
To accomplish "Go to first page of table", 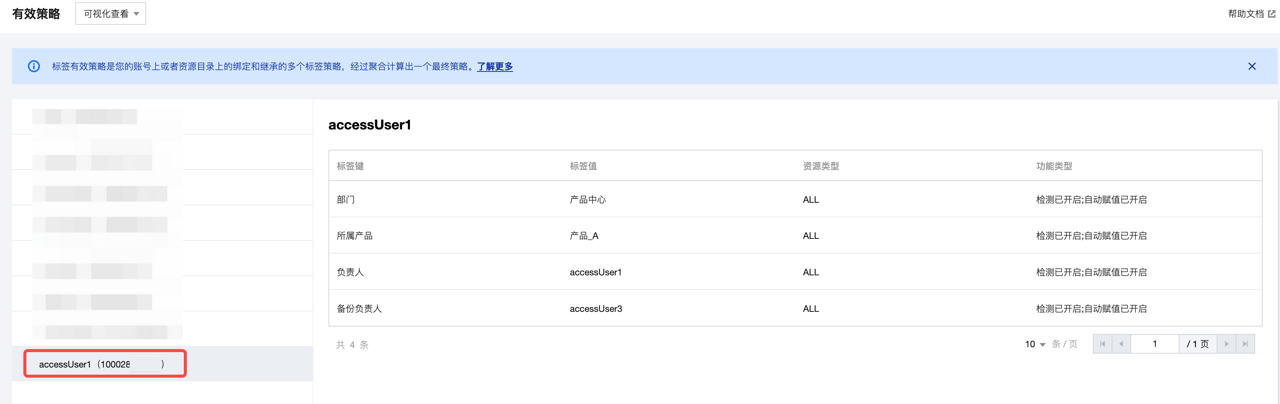I will (x=1102, y=344).
